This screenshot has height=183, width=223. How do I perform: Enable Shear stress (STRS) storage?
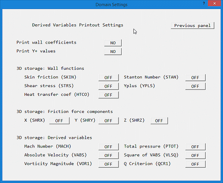[108, 86]
